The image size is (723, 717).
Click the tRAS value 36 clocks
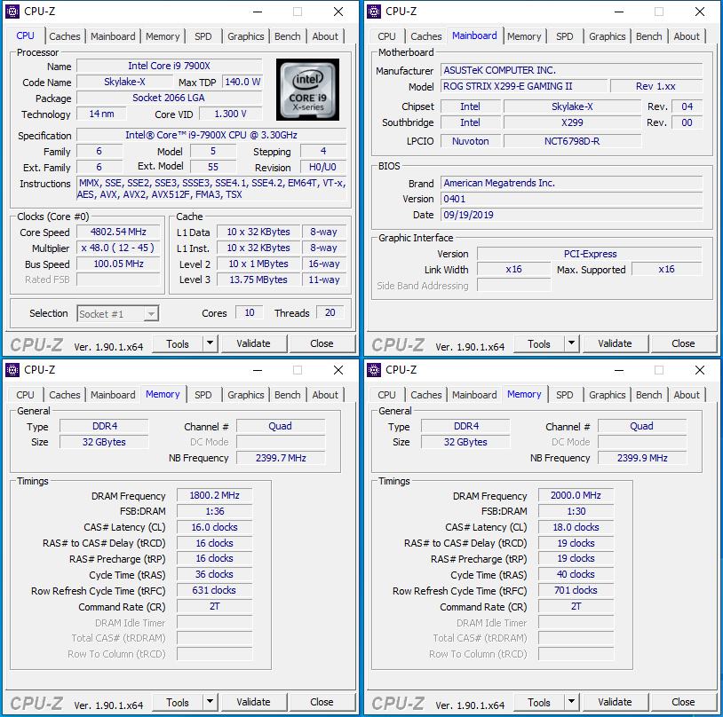214,575
